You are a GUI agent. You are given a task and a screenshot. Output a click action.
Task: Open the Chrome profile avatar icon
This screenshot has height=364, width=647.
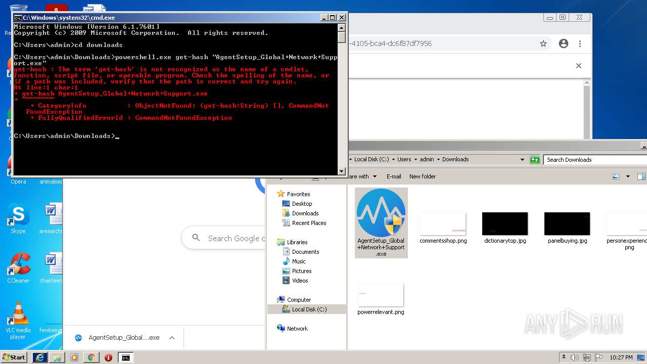564,43
